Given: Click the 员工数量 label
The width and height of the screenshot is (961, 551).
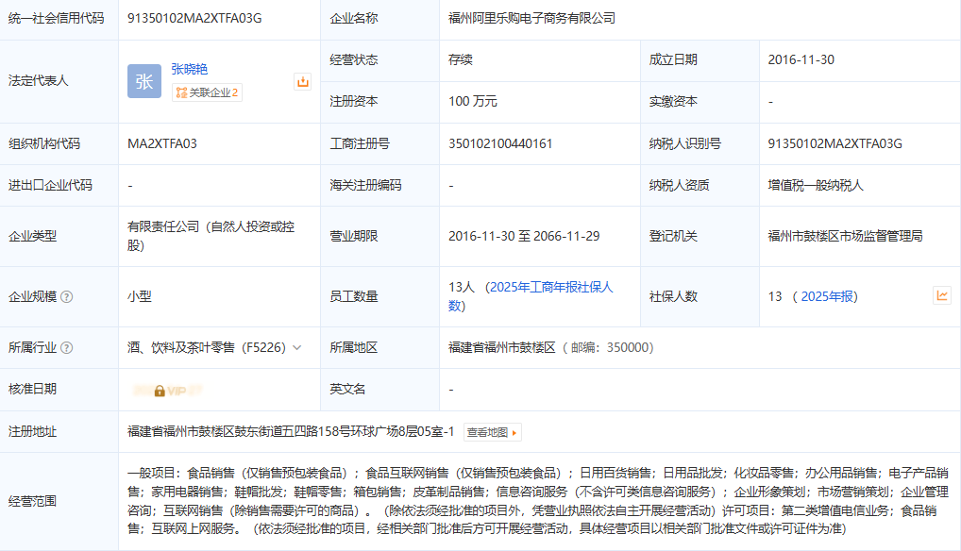Looking at the screenshot, I should pos(354,297).
